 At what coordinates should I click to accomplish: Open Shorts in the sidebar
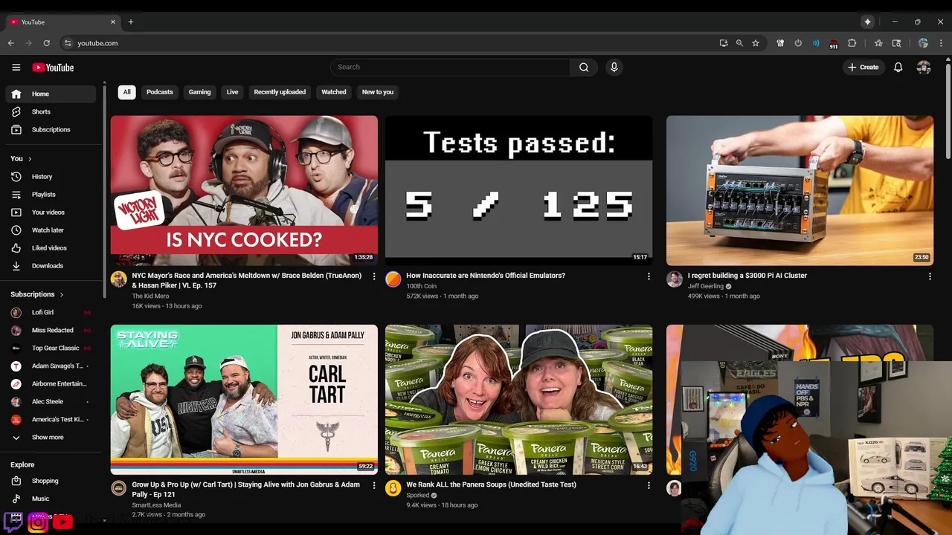tap(51, 111)
